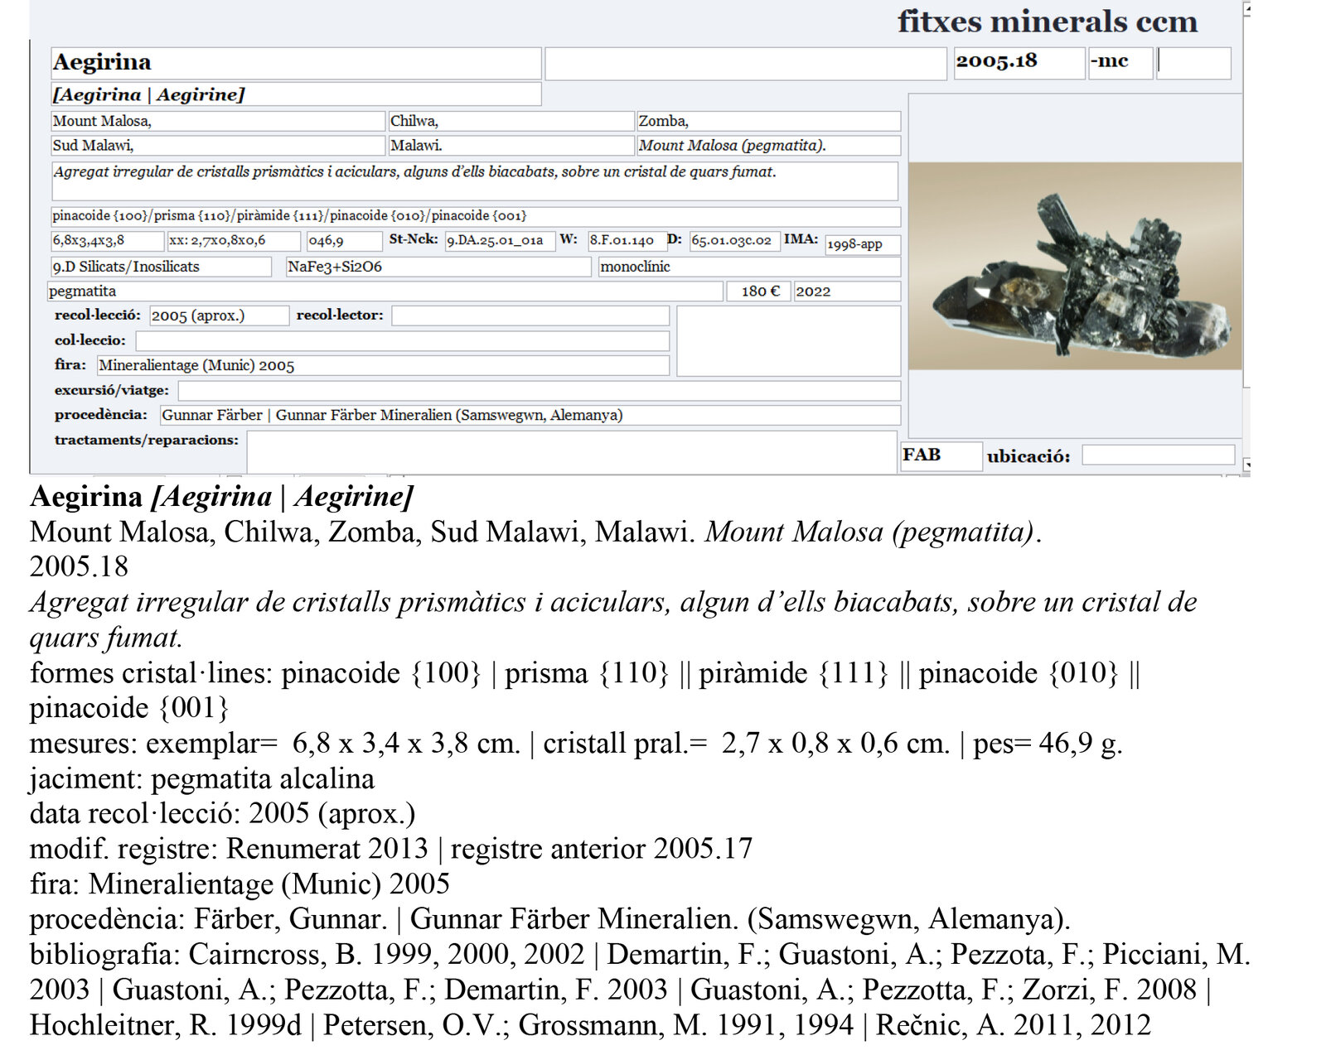1326x1050 pixels.
Task: Click the Agregat irregular description box
Action: point(475,181)
